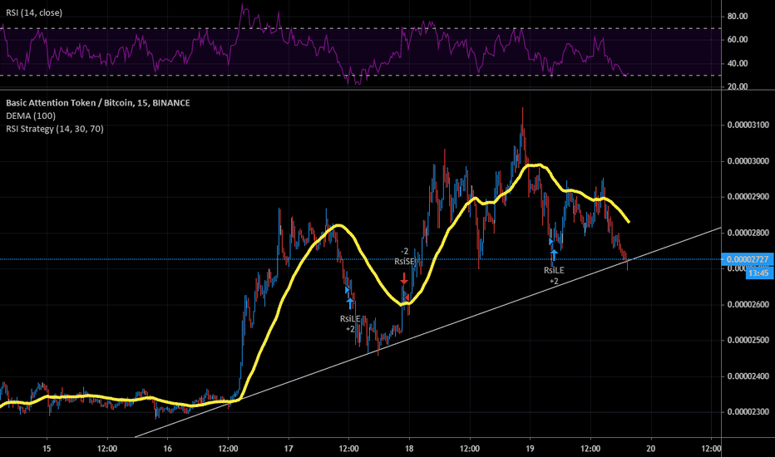775x457 pixels.
Task: Click the date label 18 on time axis
Action: [409, 449]
